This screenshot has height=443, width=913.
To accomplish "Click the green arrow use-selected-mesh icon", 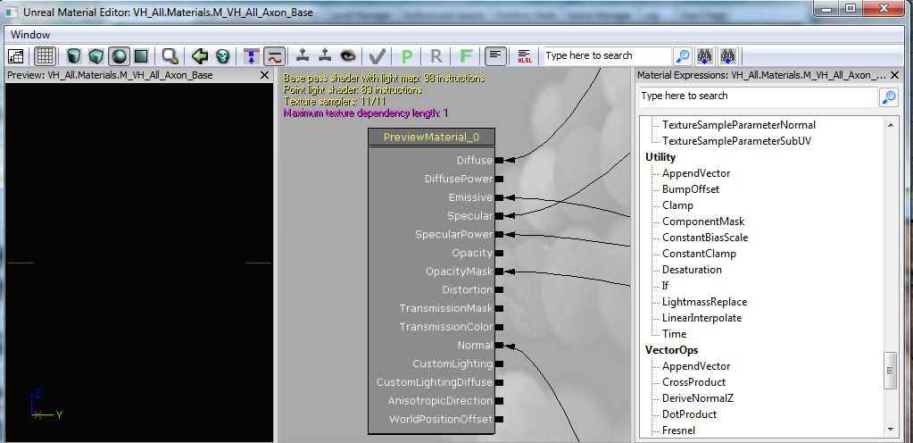I will click(x=200, y=56).
